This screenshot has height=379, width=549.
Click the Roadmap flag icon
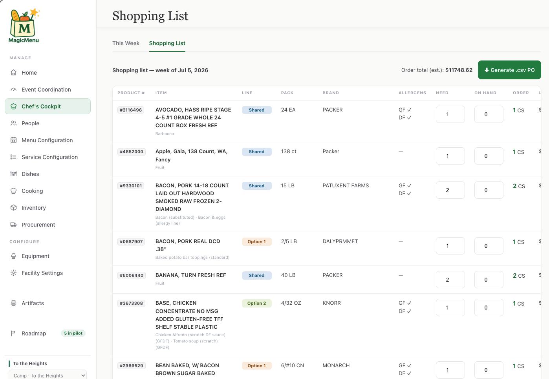click(x=13, y=333)
